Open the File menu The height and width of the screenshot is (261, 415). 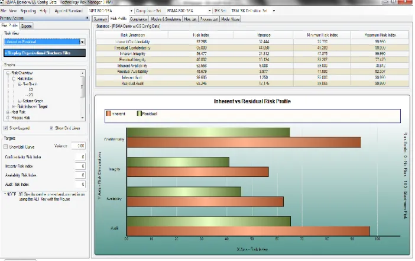[x=4, y=11]
